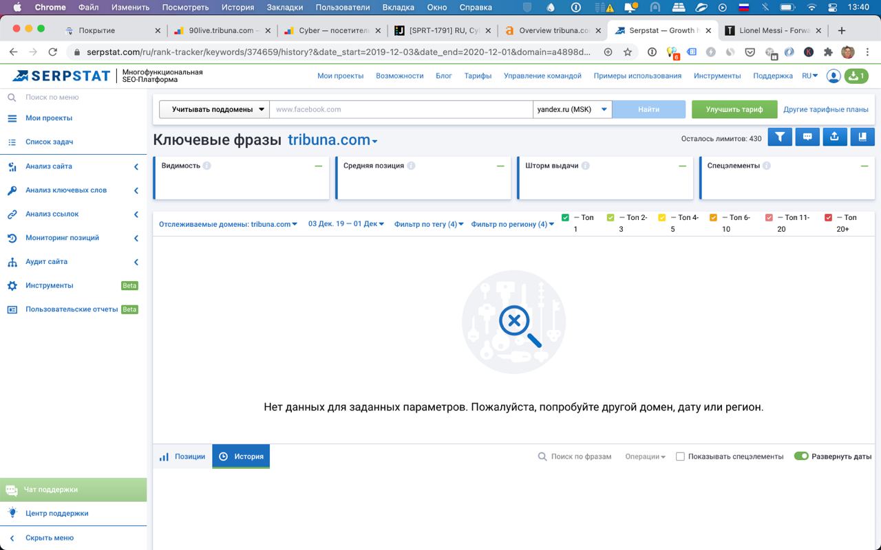Toggle the Развернуть даты switch
The height and width of the screenshot is (550, 881).
tap(801, 456)
